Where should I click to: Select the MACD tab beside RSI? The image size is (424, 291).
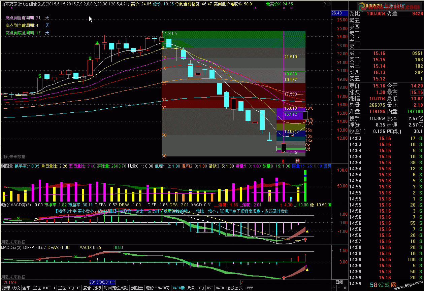click(x=220, y=288)
